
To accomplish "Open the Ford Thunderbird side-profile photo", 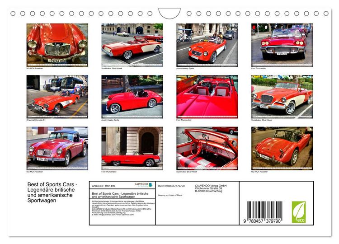I will pos(132,148).
